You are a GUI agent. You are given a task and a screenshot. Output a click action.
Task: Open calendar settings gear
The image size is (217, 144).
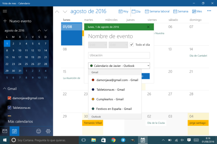pos(48,131)
